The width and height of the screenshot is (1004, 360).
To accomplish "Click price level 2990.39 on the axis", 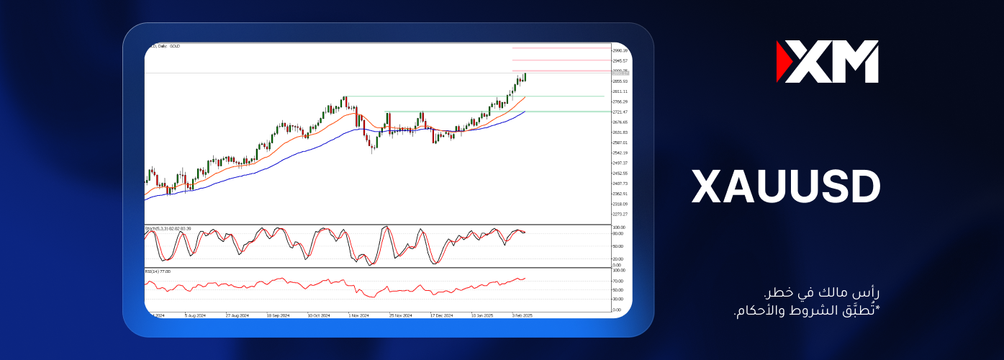I will click(x=620, y=50).
